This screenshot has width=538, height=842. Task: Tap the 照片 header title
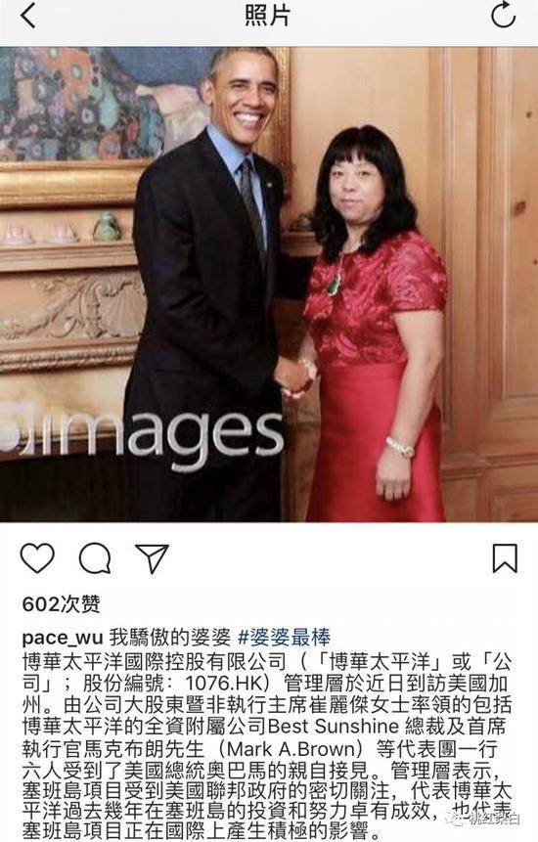click(x=267, y=15)
